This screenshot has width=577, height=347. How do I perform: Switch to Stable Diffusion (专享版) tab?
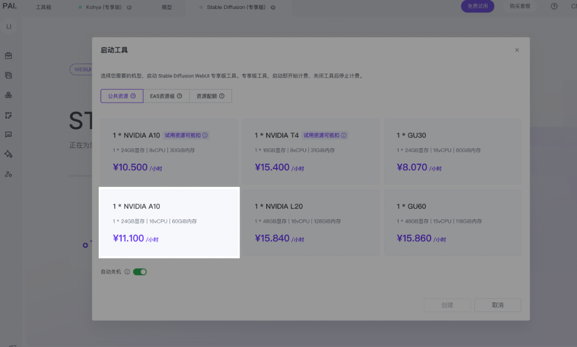click(236, 7)
